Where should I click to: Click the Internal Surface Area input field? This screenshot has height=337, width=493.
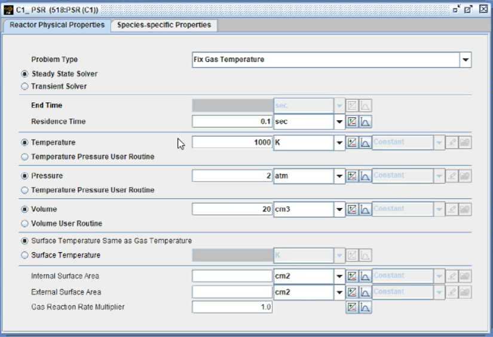[232, 276]
